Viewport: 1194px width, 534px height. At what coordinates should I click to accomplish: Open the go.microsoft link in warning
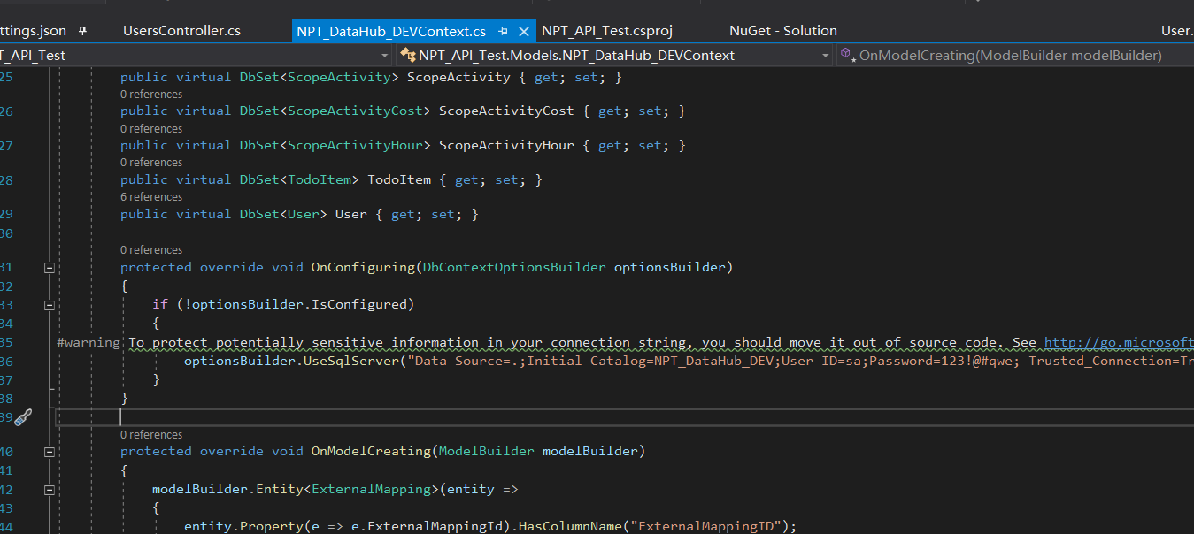[x=1119, y=342]
